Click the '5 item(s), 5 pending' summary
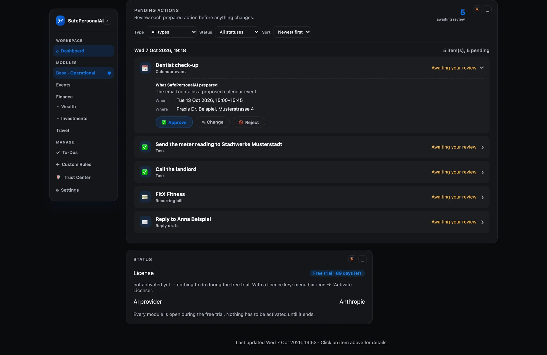The width and height of the screenshot is (547, 355). pyautogui.click(x=466, y=50)
